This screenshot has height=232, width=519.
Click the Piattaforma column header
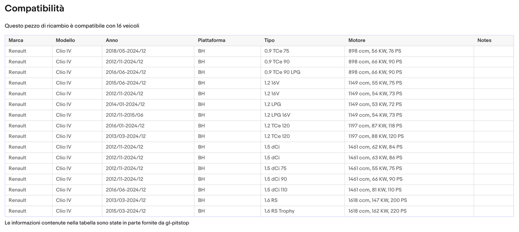click(x=212, y=40)
